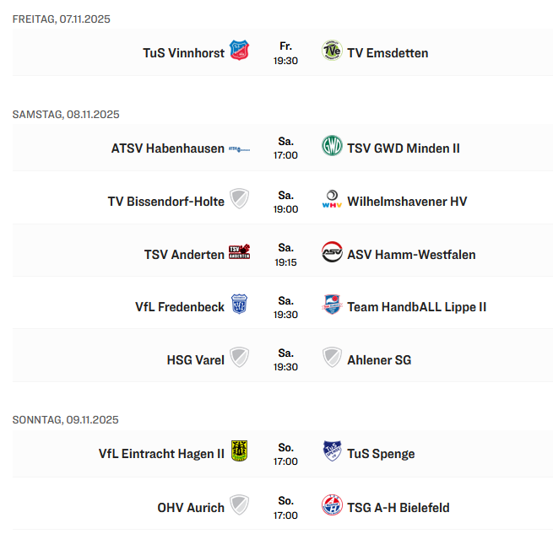Open the OHV Aurich team link
Image resolution: width=553 pixels, height=534 pixels.
191,507
